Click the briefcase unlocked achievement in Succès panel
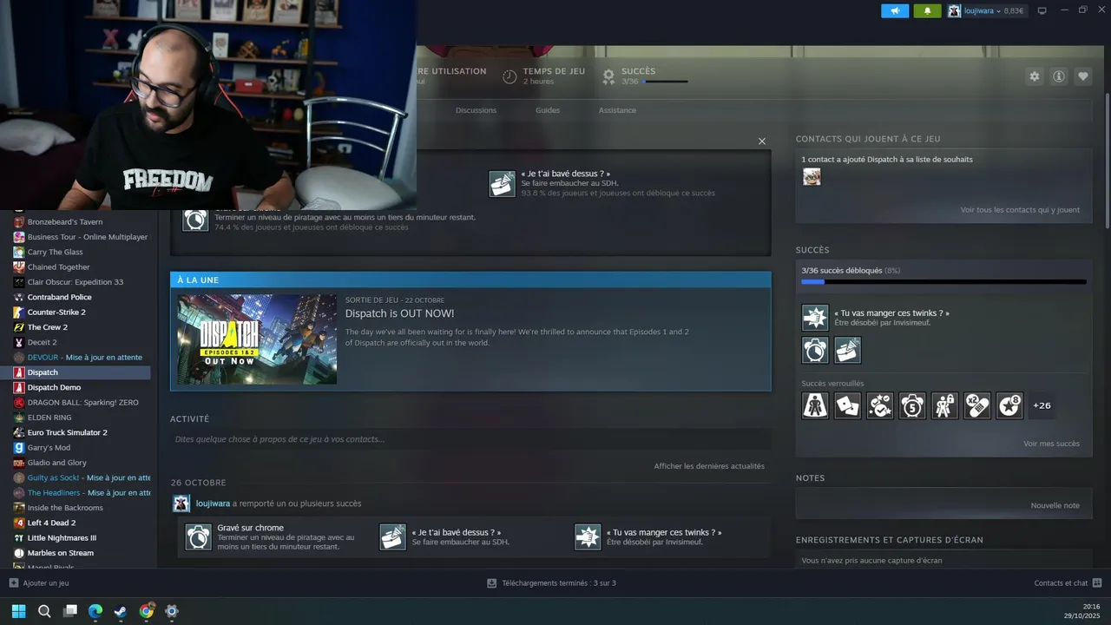 [x=848, y=350]
